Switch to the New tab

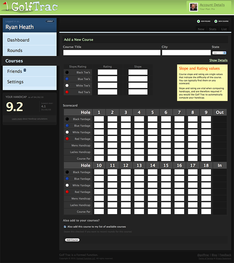pyautogui.click(x=201, y=29)
